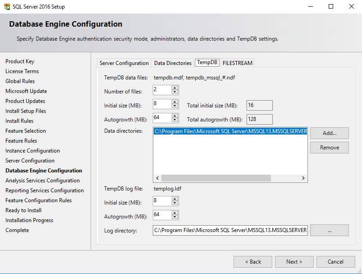Select the MSSQL13 data directory entry

(230, 131)
